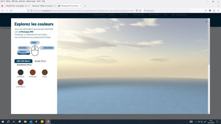Screen dimensions: 221x124
Task: Click the Rotation arrows icon
Action: click(x=28, y=48)
